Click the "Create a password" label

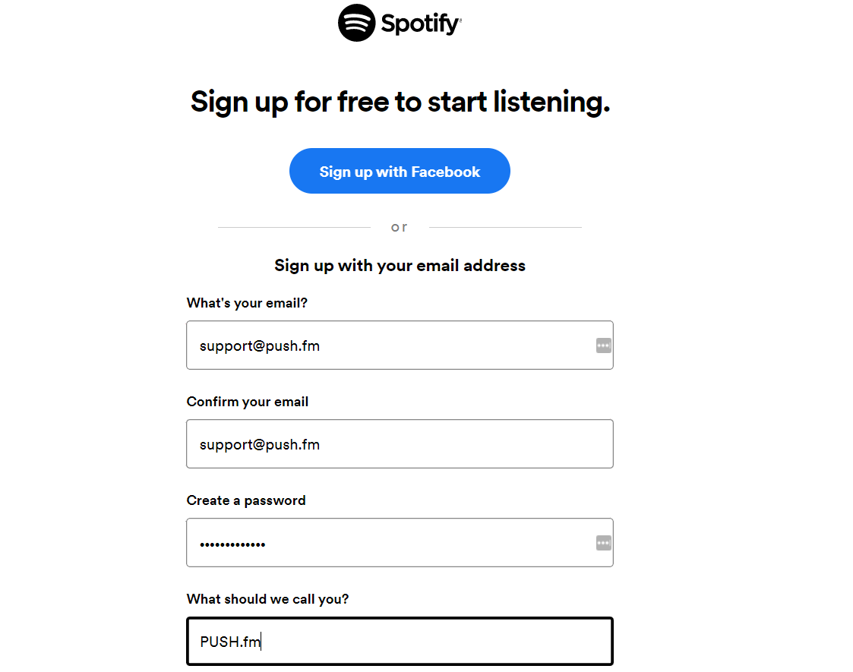[246, 500]
